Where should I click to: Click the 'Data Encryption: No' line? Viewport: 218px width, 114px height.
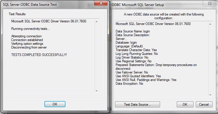129,84
